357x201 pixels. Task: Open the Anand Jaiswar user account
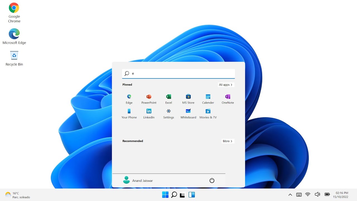coord(138,180)
